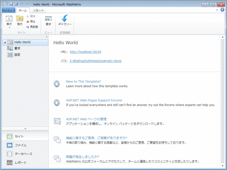Minimize the WebMatrix window
This screenshot has width=227, height=170.
pos(205,5)
